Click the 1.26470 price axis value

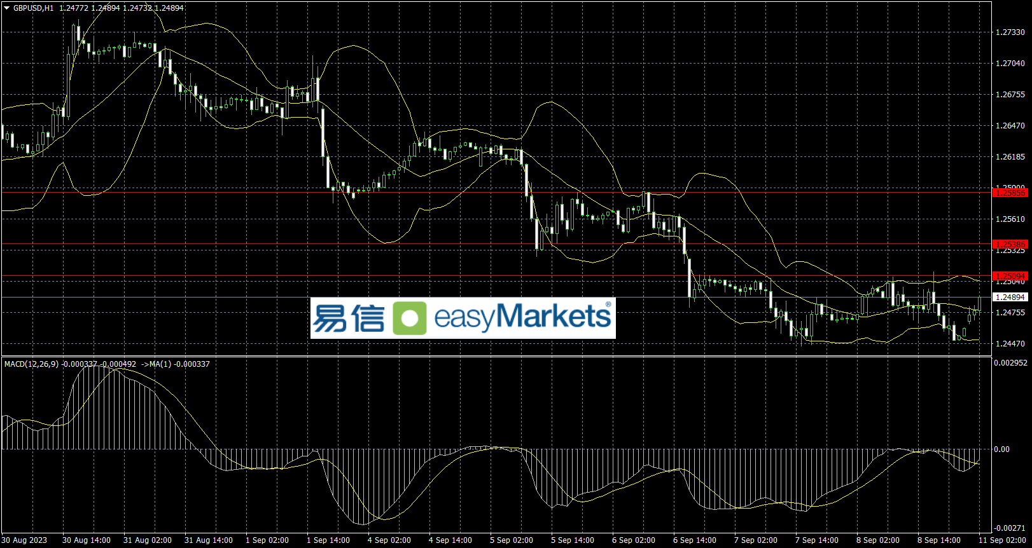pos(1010,126)
